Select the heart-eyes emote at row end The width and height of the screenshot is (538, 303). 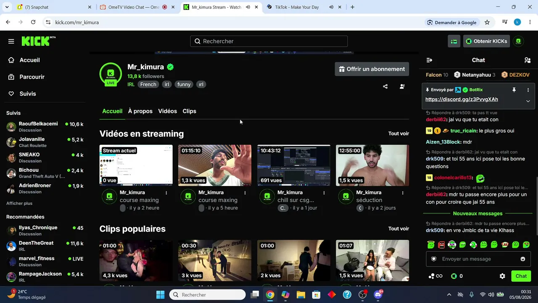point(526,245)
